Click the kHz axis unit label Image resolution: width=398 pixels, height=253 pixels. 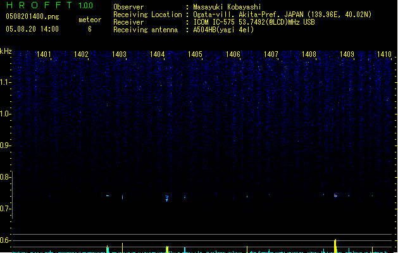click(6, 51)
